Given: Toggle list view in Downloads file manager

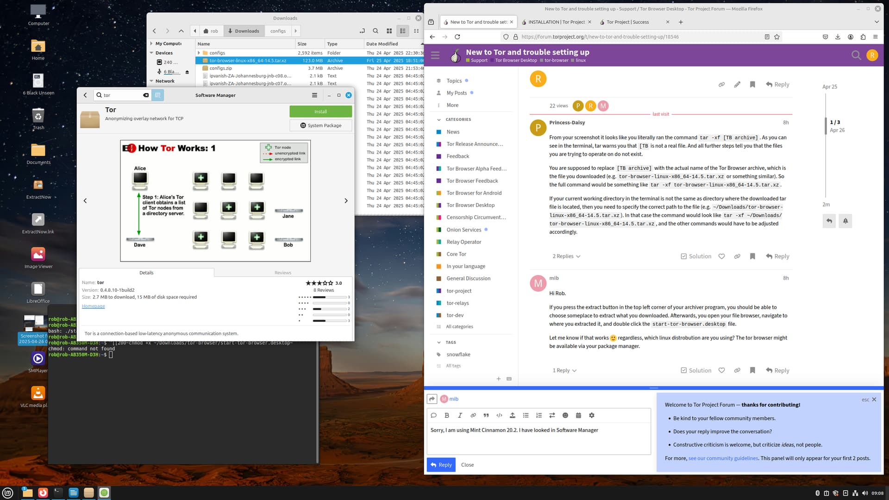Looking at the screenshot, I should [403, 31].
